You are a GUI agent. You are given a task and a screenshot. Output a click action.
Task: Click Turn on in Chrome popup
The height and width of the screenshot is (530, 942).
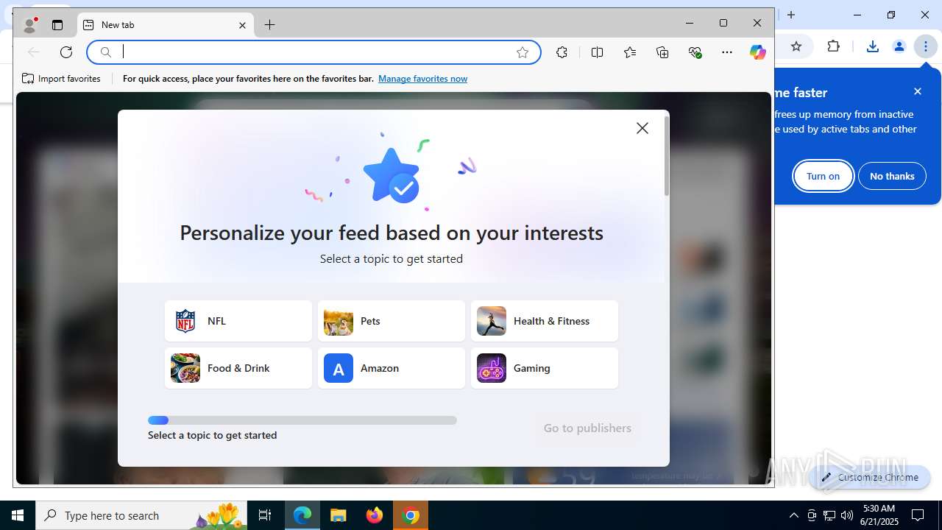(x=823, y=176)
